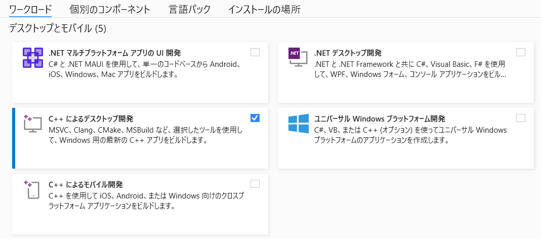
Task: Click the .NET MAUI multi-platform workload icon
Action: [33, 57]
